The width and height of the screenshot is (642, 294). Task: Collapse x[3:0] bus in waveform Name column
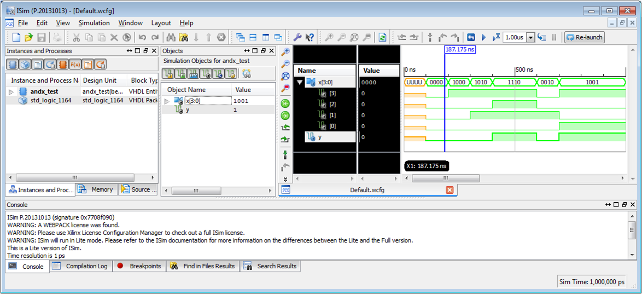[x=300, y=82]
